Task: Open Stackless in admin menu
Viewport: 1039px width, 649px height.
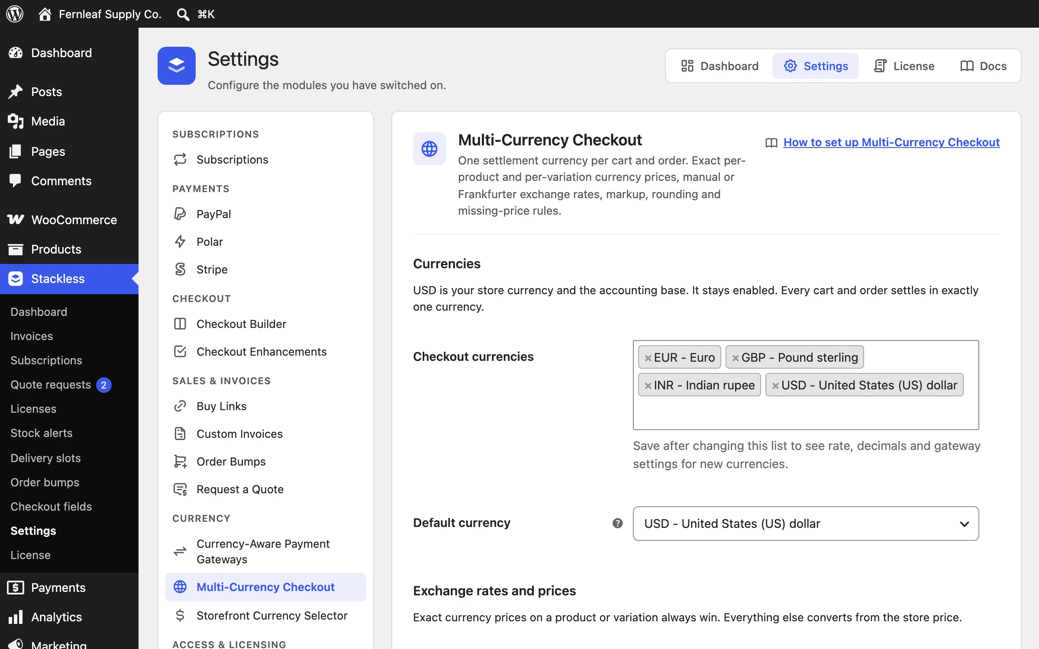Action: click(x=69, y=279)
